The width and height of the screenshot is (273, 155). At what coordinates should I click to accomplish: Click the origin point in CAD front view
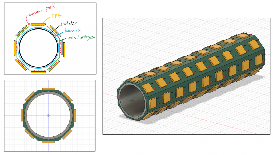click(x=48, y=115)
